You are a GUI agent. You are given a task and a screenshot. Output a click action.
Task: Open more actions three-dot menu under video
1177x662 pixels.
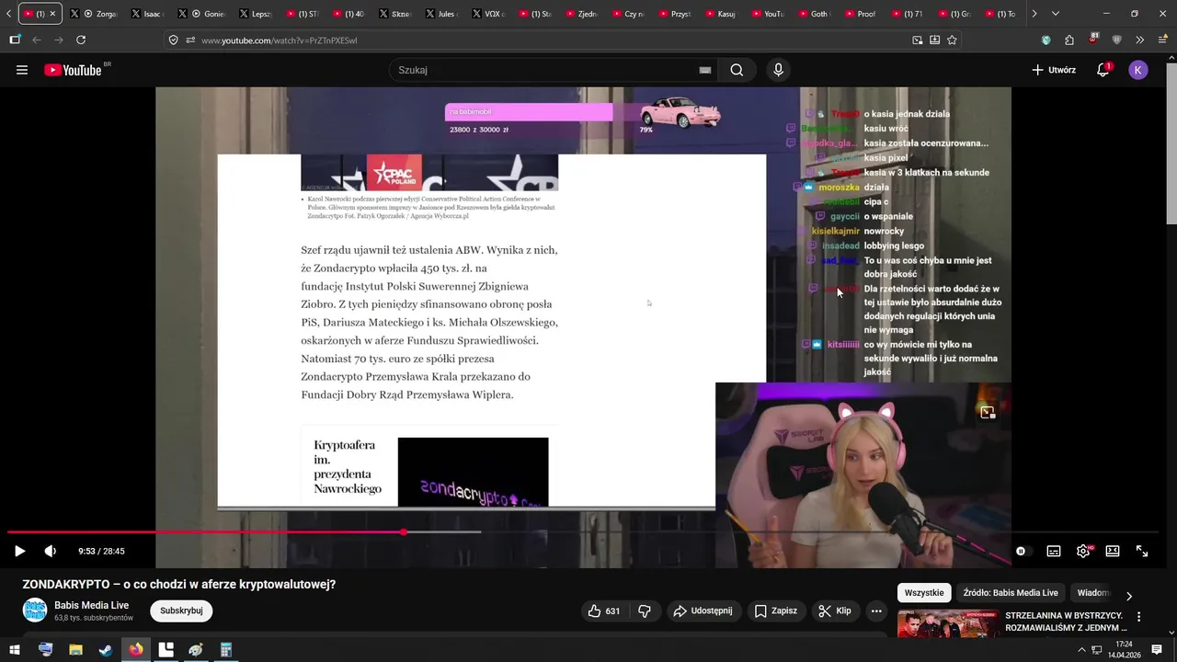[x=876, y=611]
